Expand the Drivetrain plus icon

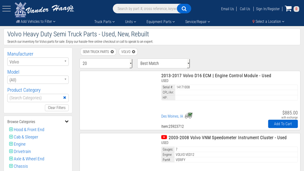[x=11, y=151]
